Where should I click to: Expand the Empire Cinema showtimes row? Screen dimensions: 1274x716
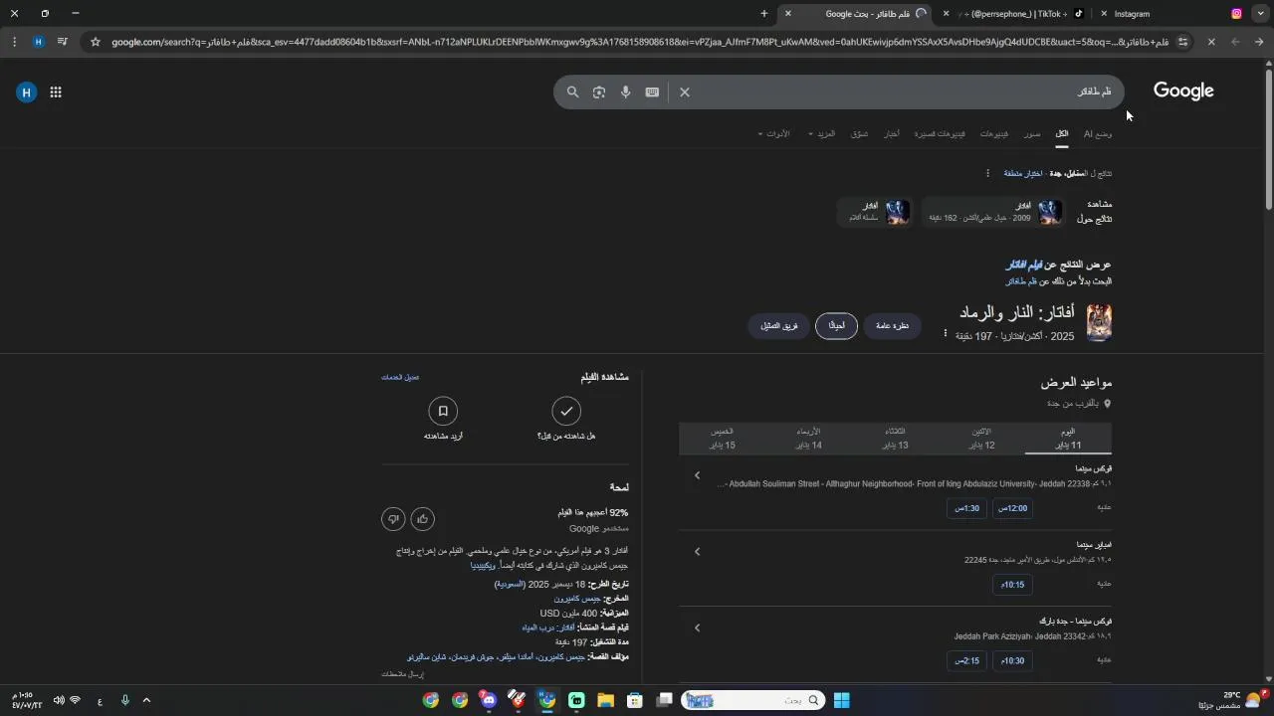click(x=697, y=552)
